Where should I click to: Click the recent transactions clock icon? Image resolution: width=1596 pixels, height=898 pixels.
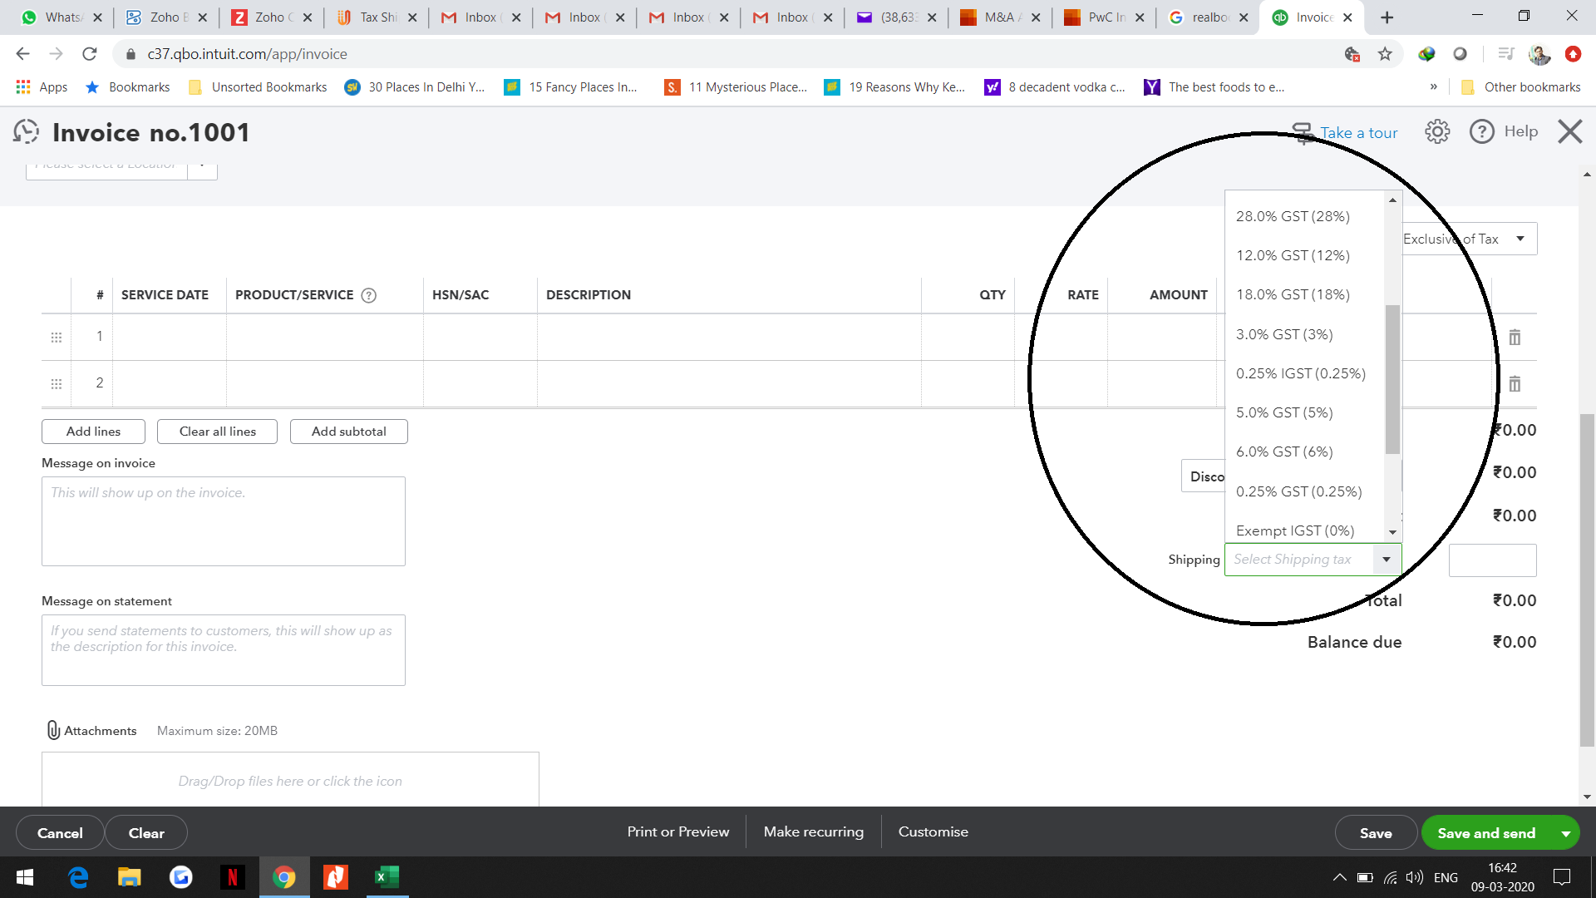27,132
